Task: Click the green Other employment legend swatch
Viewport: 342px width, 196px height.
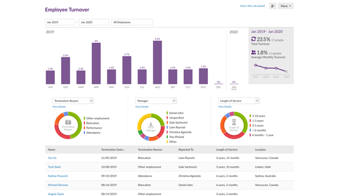Action: (84, 118)
